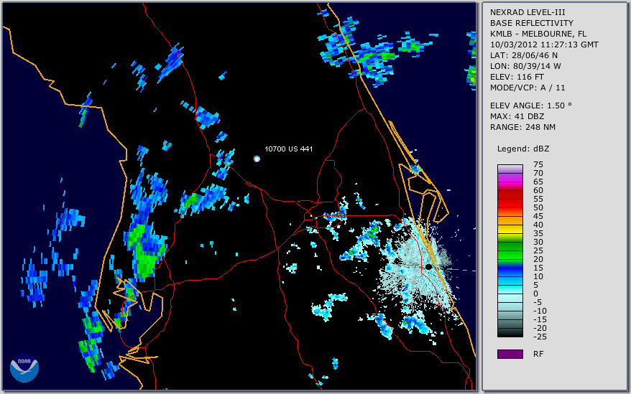
Task: Click the 'LON: 80/39/14 W' line
Action: 525,66
